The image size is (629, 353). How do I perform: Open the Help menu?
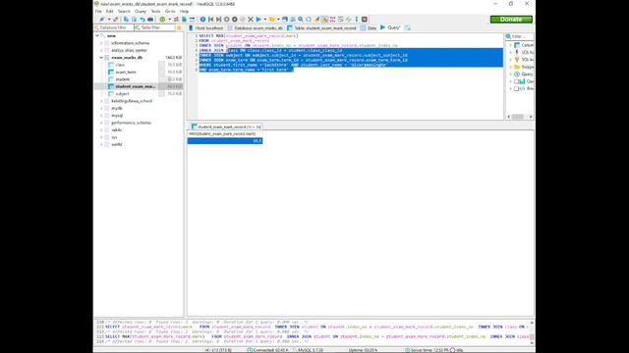(x=184, y=11)
